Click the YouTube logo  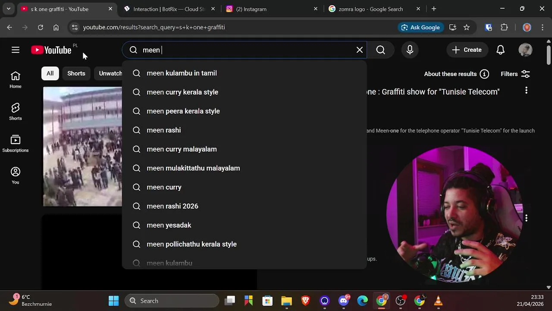tap(51, 50)
